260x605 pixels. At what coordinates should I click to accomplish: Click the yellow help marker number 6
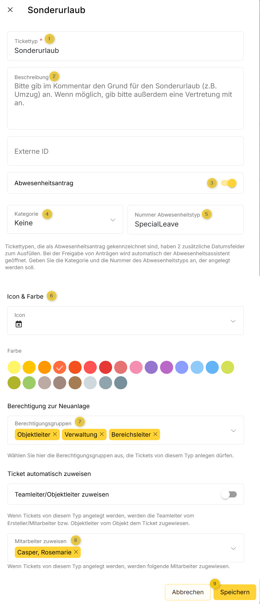(51, 296)
